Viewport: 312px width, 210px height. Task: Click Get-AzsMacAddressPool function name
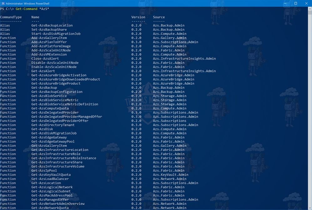[52, 196]
